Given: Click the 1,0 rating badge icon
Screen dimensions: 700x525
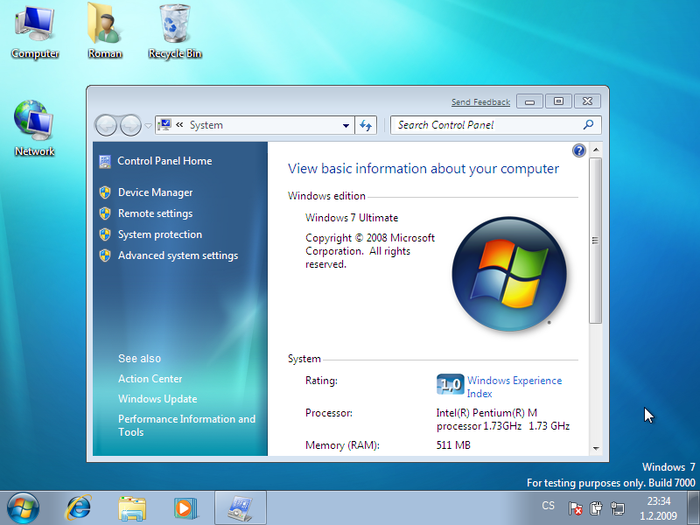Looking at the screenshot, I should pos(451,384).
